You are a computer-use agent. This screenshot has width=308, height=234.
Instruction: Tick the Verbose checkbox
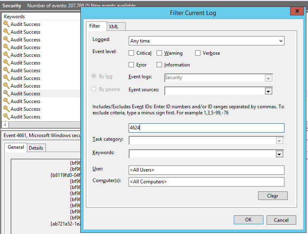tap(198, 53)
